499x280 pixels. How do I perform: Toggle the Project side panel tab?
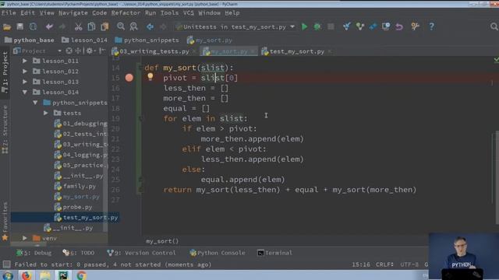pyautogui.click(x=5, y=72)
